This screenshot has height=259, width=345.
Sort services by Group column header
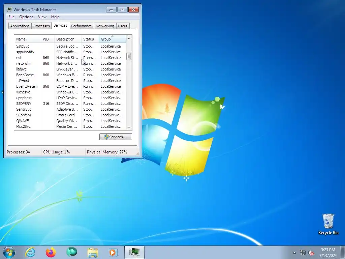pyautogui.click(x=113, y=39)
